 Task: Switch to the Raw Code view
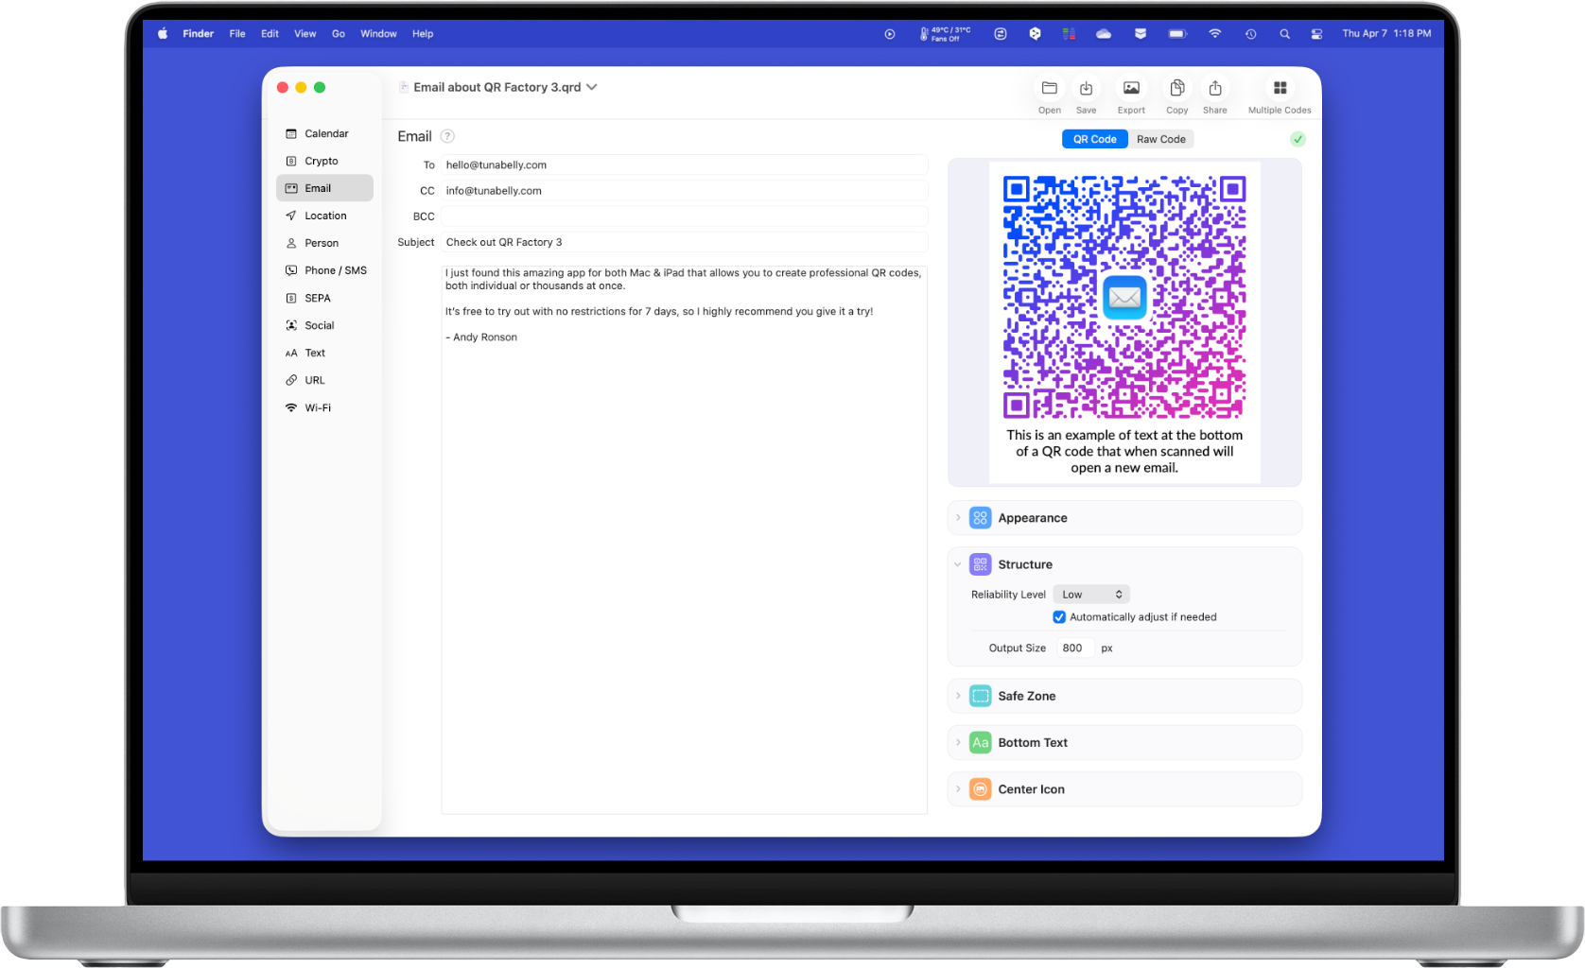1161,139
